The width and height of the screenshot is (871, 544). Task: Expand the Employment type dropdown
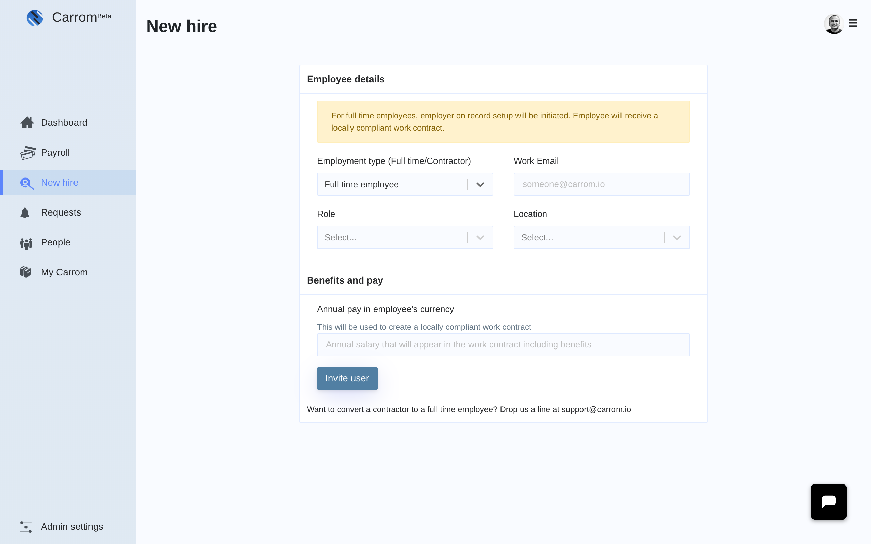point(480,185)
